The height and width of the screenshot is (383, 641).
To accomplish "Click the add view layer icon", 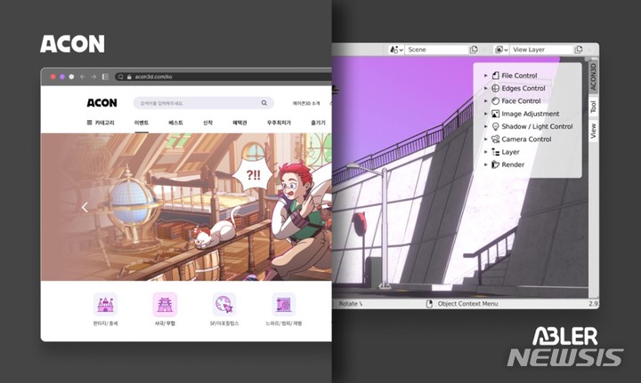I will click(x=579, y=50).
